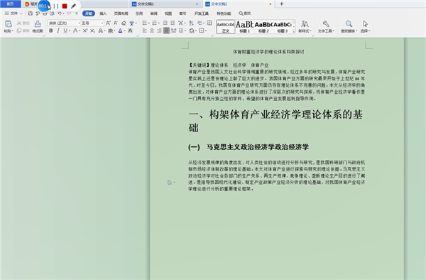Switch to the Developer Tools (开发工具) tab
The image size is (426, 280).
202,14
